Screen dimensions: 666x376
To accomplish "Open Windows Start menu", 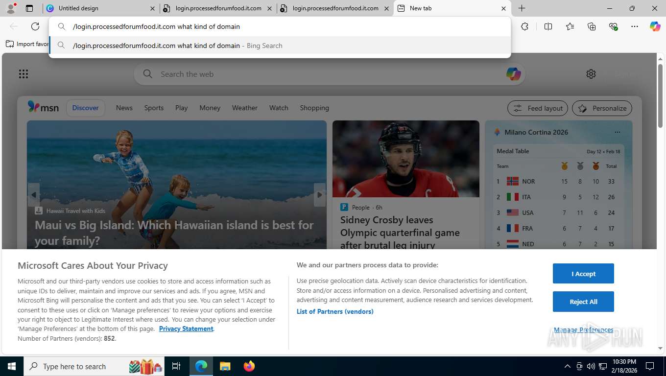I will [x=11, y=366].
